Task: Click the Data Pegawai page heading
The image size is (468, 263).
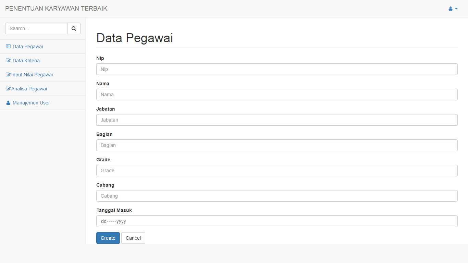Action: (135, 38)
